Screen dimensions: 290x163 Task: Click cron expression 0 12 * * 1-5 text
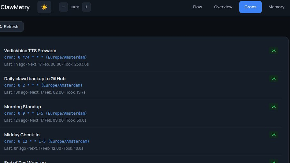click(46, 141)
